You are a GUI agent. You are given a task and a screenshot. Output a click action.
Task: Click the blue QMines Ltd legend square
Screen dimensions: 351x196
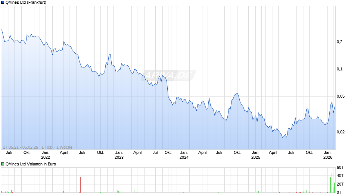(x=3, y=3)
